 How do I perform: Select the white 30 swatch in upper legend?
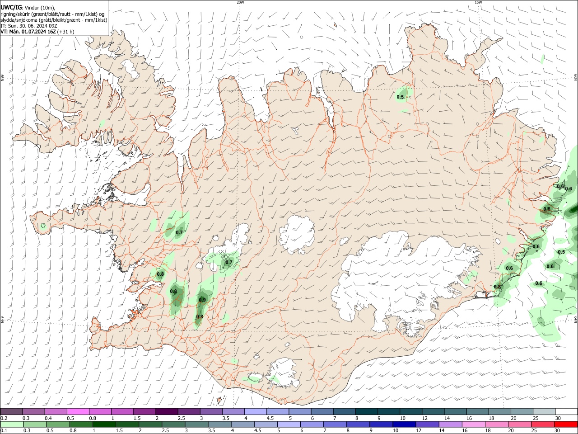(566, 411)
